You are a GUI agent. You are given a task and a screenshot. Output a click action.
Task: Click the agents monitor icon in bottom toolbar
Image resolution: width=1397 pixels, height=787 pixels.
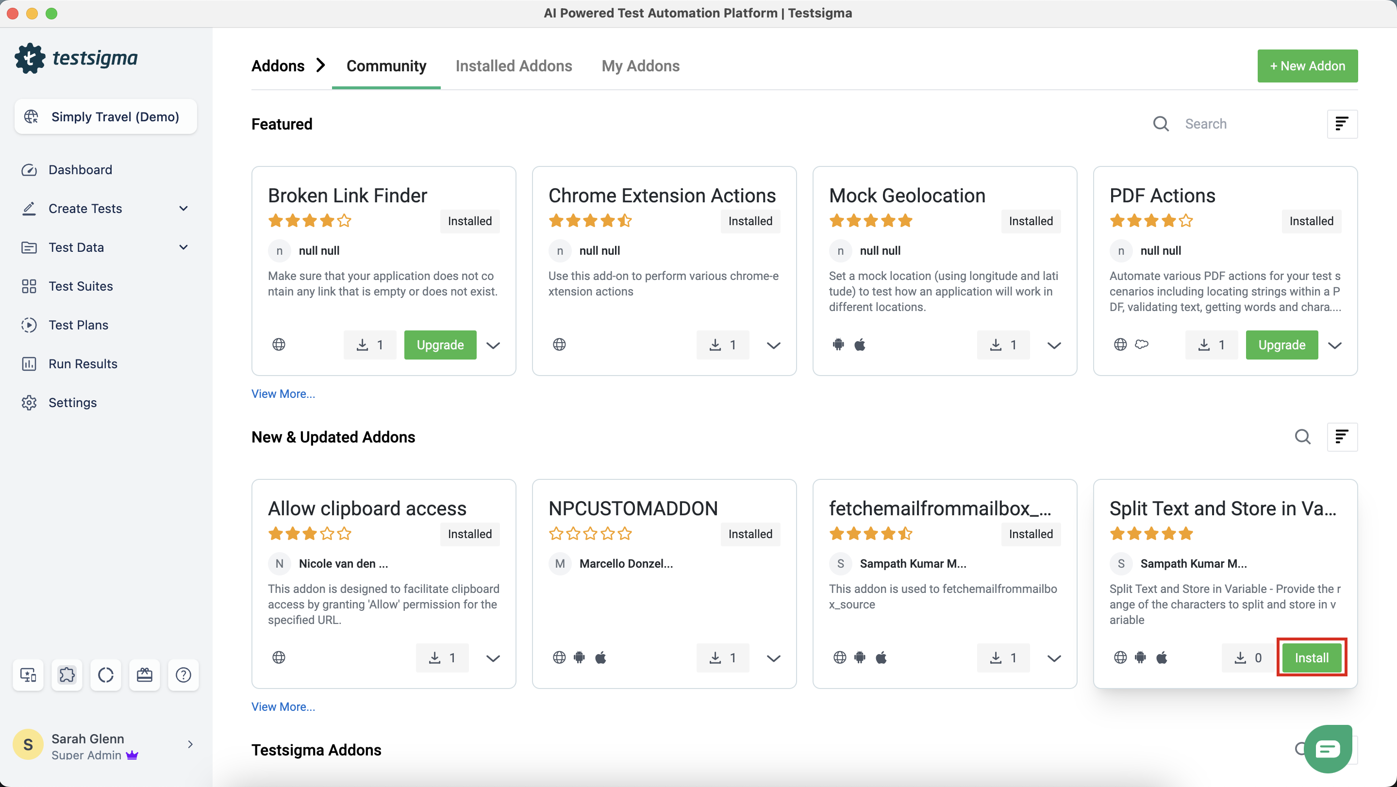(28, 675)
